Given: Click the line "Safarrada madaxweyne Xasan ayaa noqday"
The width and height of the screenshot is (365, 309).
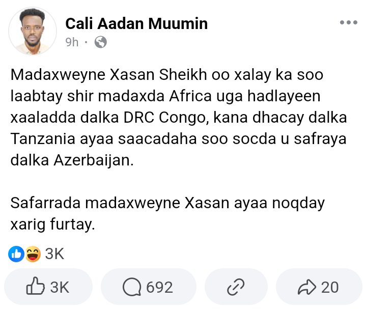Looking at the screenshot, I should click(x=167, y=203).
